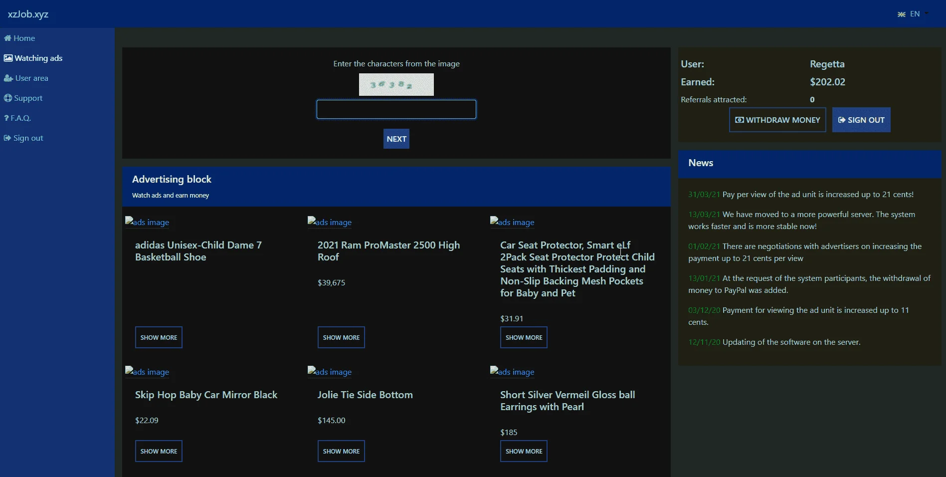The height and width of the screenshot is (477, 946).
Task: Open the EN language dropdown
Action: point(914,14)
